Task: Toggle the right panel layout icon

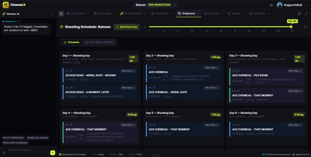Action: tap(299, 13)
